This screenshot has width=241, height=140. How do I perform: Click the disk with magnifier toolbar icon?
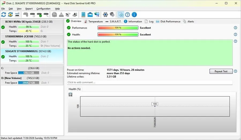tap(46, 15)
